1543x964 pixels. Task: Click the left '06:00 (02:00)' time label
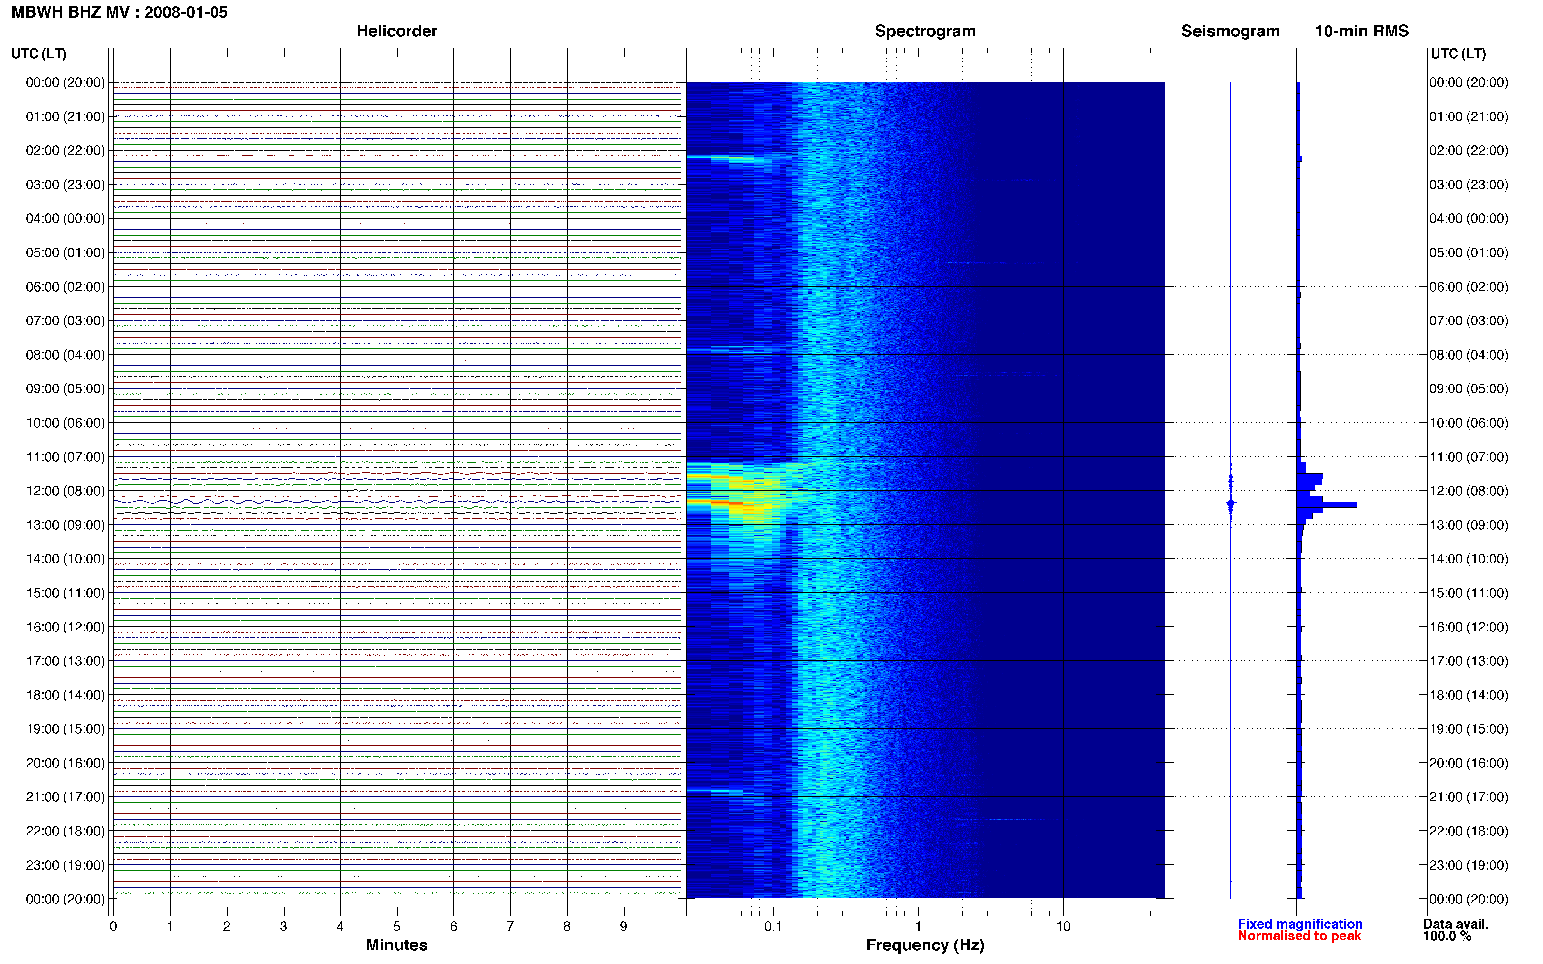click(65, 287)
